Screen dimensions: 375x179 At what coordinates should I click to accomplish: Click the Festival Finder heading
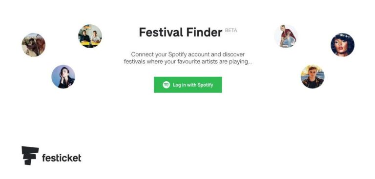click(x=181, y=32)
